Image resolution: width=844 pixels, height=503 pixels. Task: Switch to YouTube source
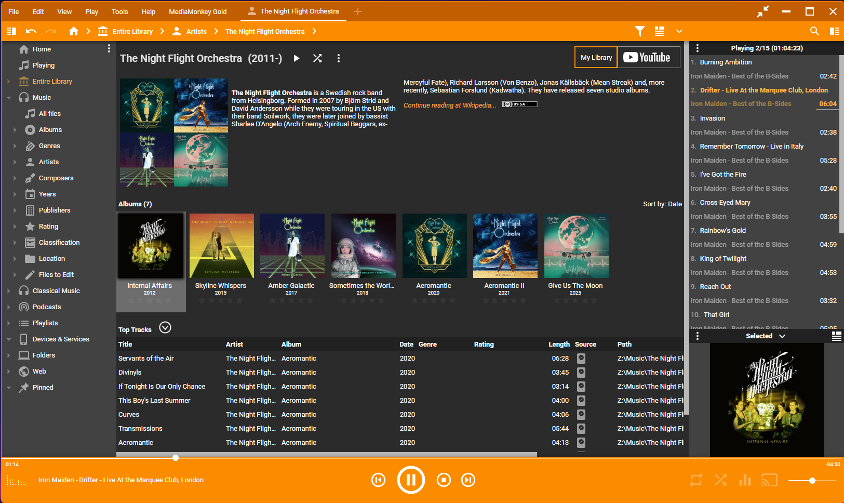click(648, 57)
